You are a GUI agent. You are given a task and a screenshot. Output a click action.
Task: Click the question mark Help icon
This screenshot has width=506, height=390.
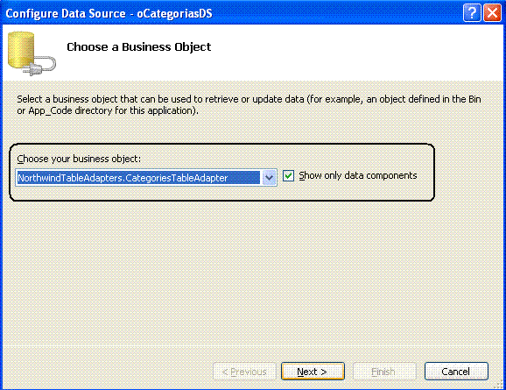(472, 13)
